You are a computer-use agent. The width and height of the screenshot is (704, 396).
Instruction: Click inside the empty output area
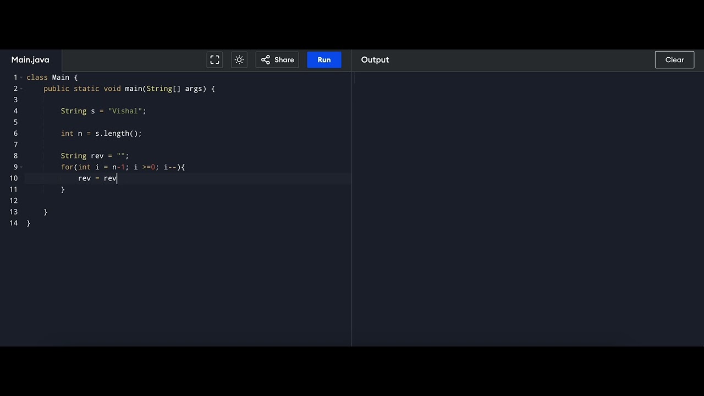pyautogui.click(x=528, y=209)
